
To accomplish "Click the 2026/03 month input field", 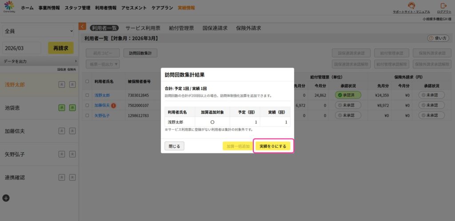I will pyautogui.click(x=22, y=48).
